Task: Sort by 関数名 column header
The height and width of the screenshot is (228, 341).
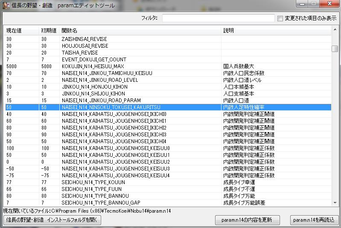Action: 140,30
